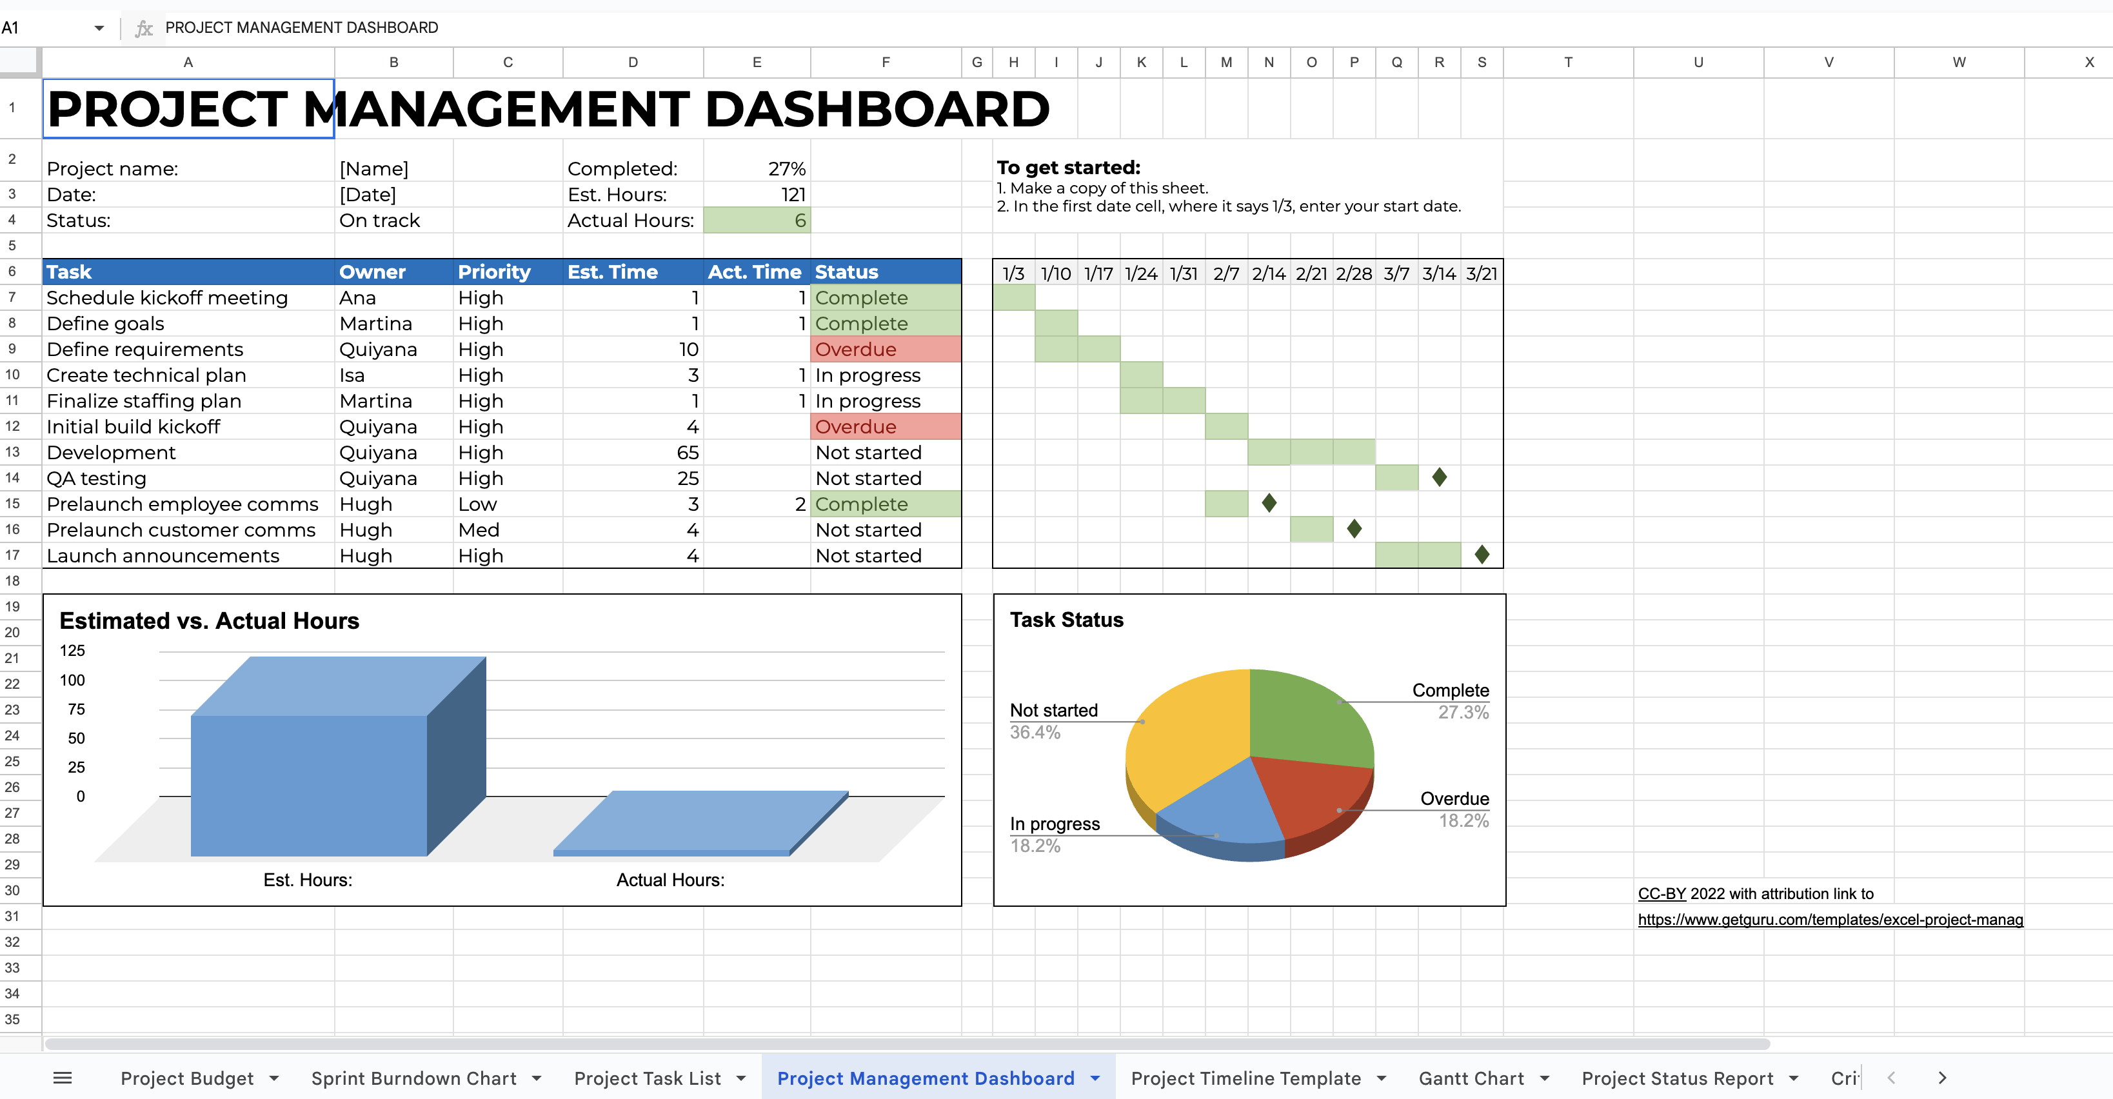
Task: Switch to Project Timeline Template sheet
Action: [1245, 1078]
